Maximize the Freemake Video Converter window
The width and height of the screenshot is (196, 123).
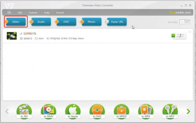[186, 5]
